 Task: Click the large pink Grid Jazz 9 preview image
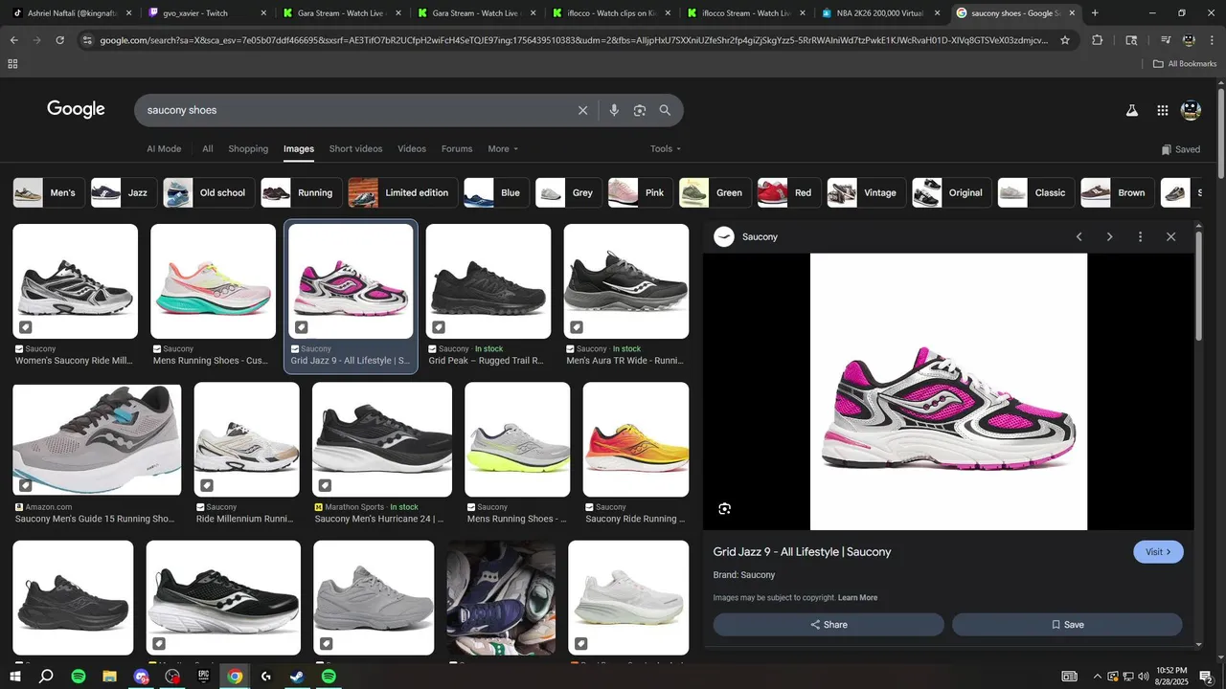click(948, 391)
